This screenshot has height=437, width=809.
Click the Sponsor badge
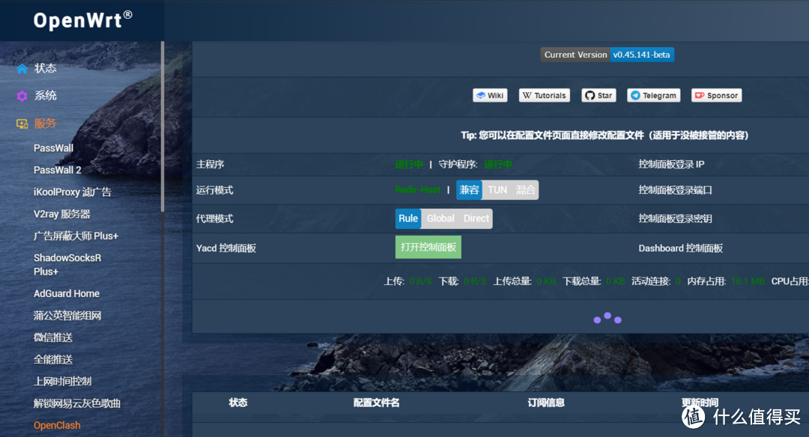click(x=717, y=95)
